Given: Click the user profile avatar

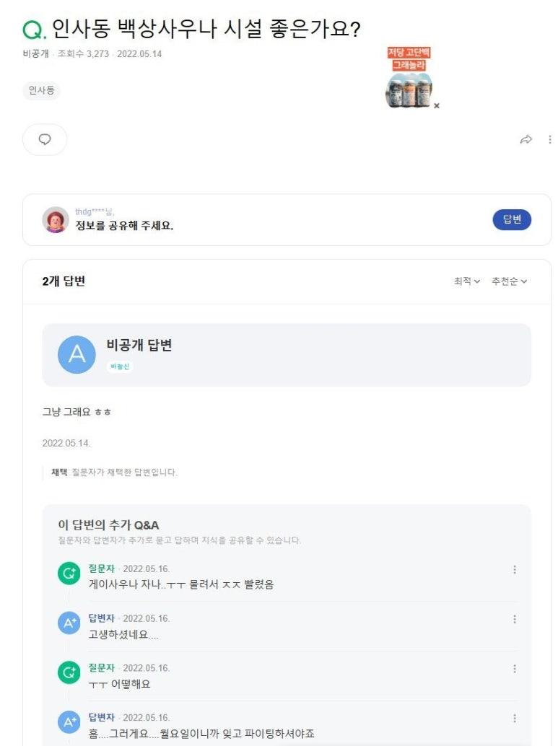Looking at the screenshot, I should pyautogui.click(x=56, y=219).
